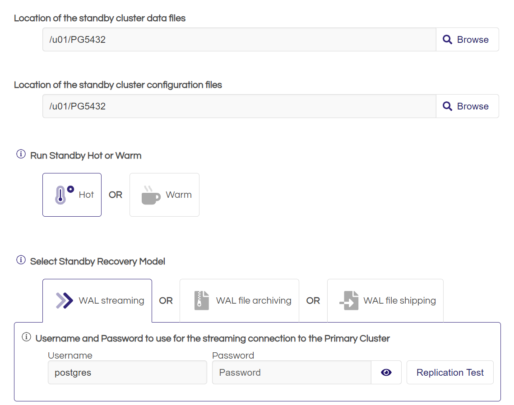Click inside the Password input field

click(291, 372)
